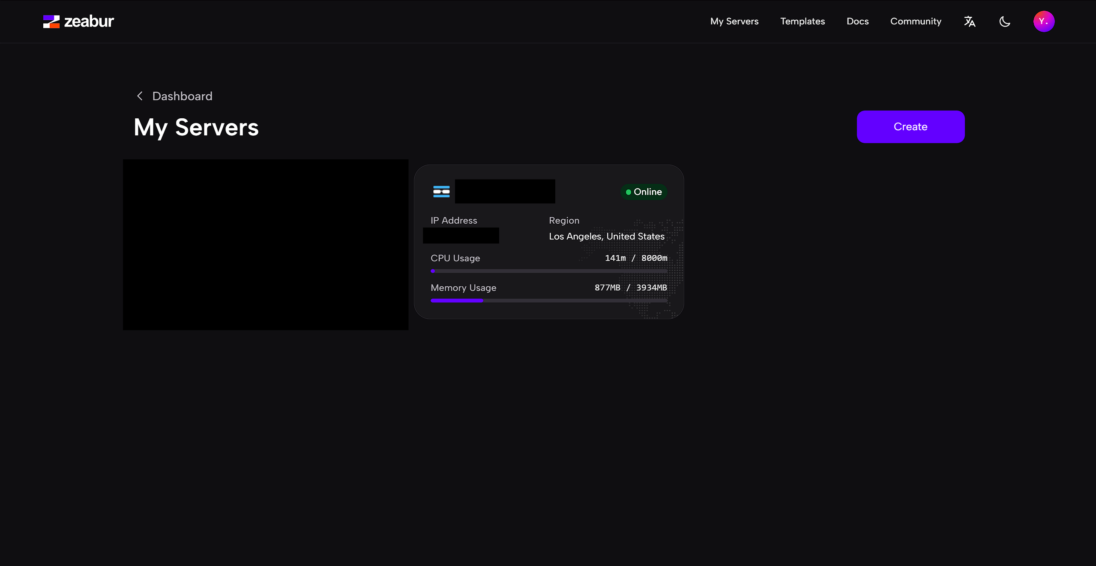Image resolution: width=1096 pixels, height=566 pixels.
Task: Click the CPU Usage progress bar
Action: (x=549, y=271)
